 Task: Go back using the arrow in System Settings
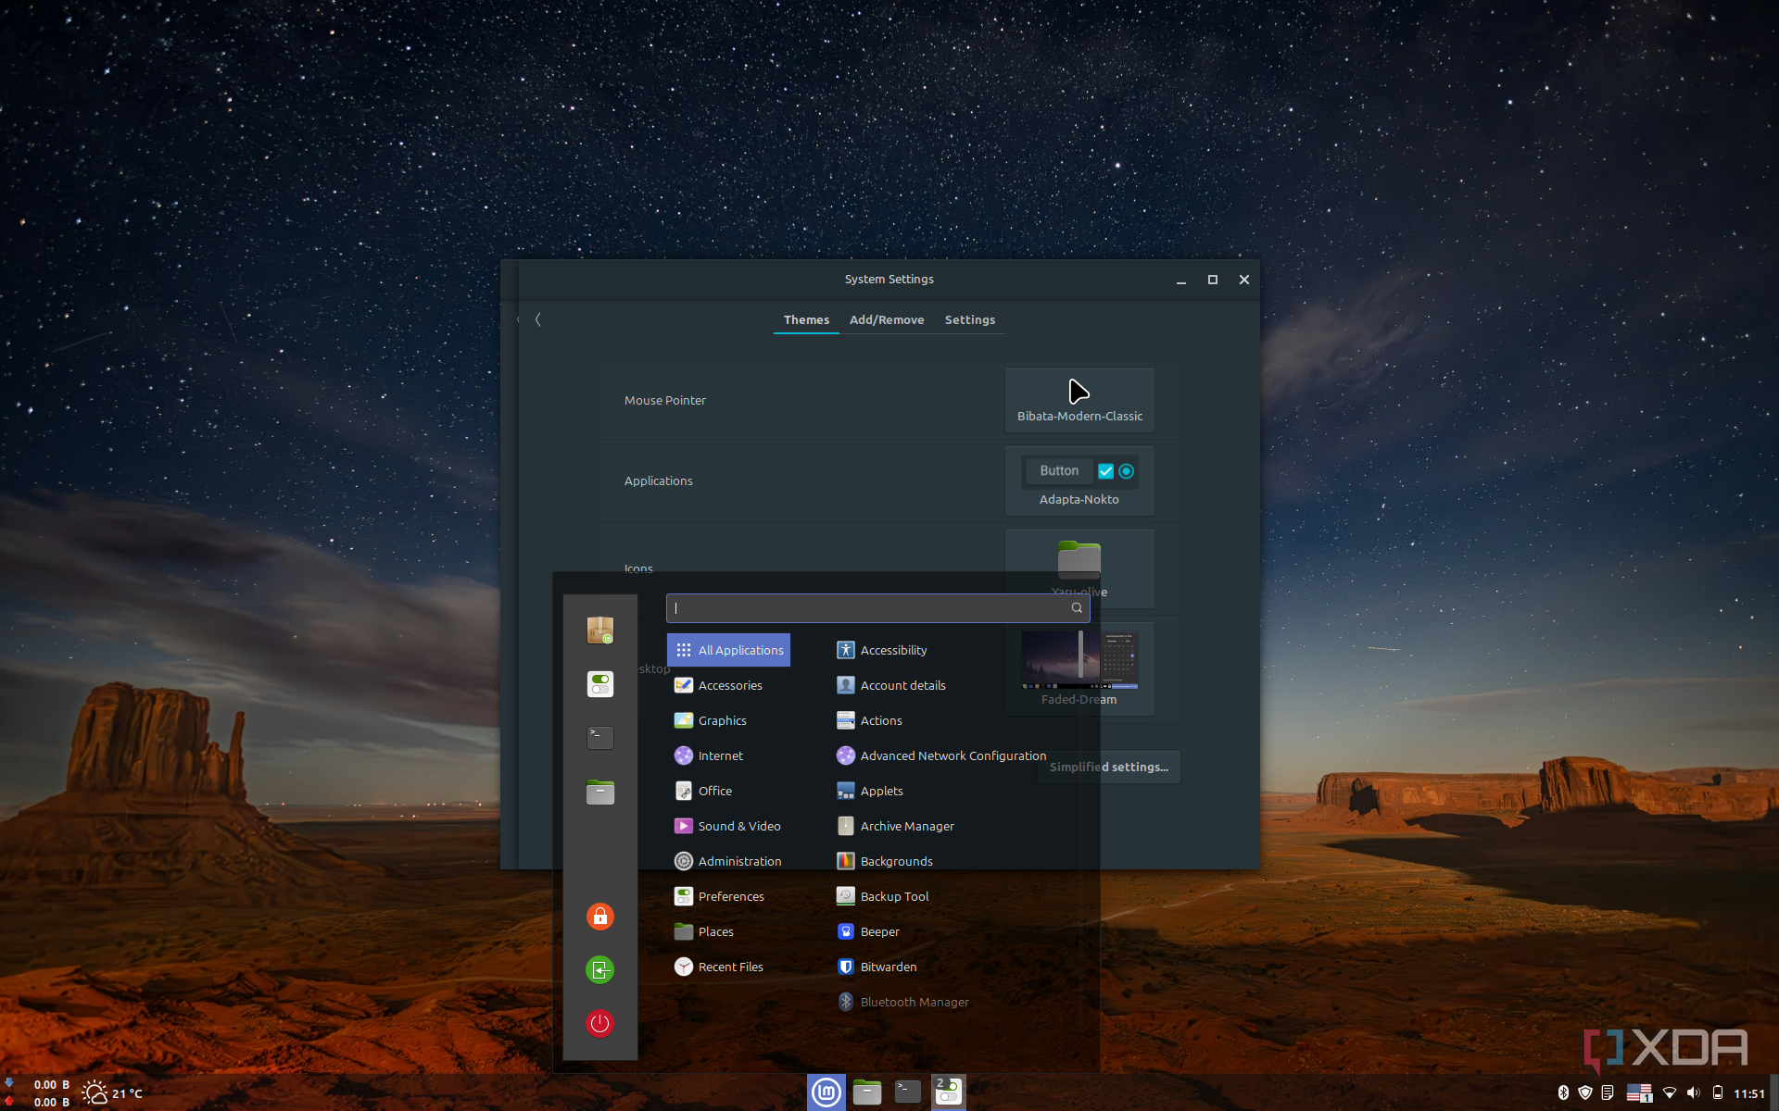[x=537, y=319]
